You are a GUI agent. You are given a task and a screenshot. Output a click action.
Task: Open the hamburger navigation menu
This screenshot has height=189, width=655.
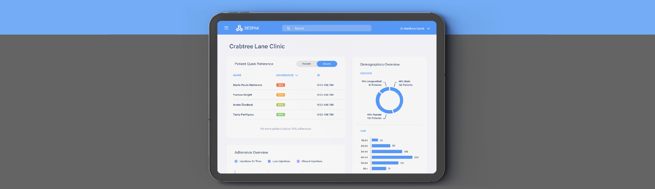click(x=226, y=28)
